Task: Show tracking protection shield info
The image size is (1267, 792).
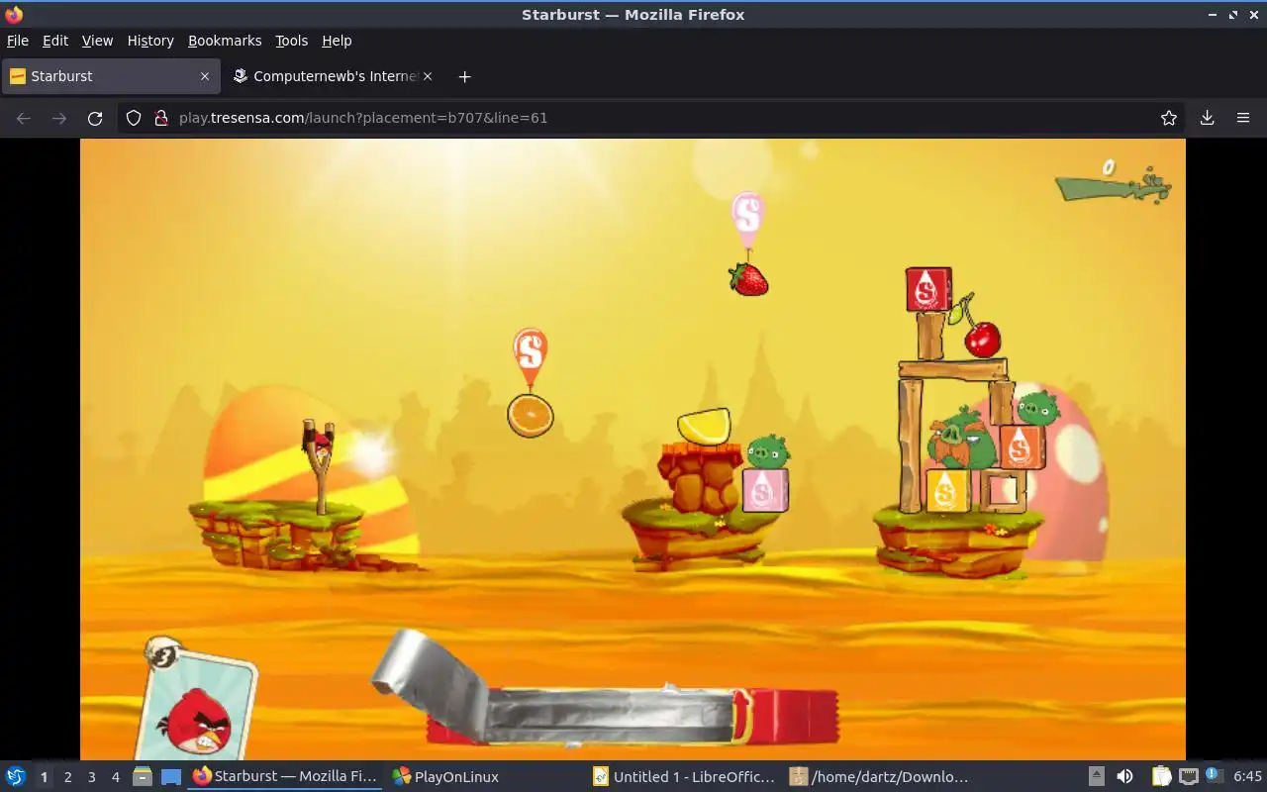Action: (x=134, y=118)
